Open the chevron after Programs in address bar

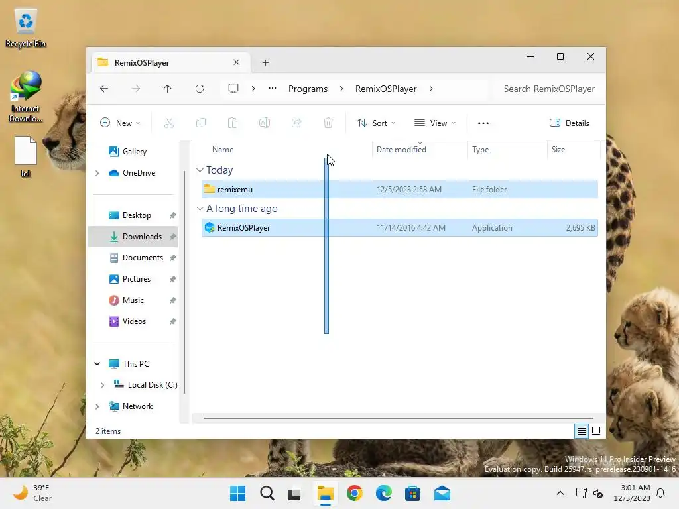click(341, 89)
